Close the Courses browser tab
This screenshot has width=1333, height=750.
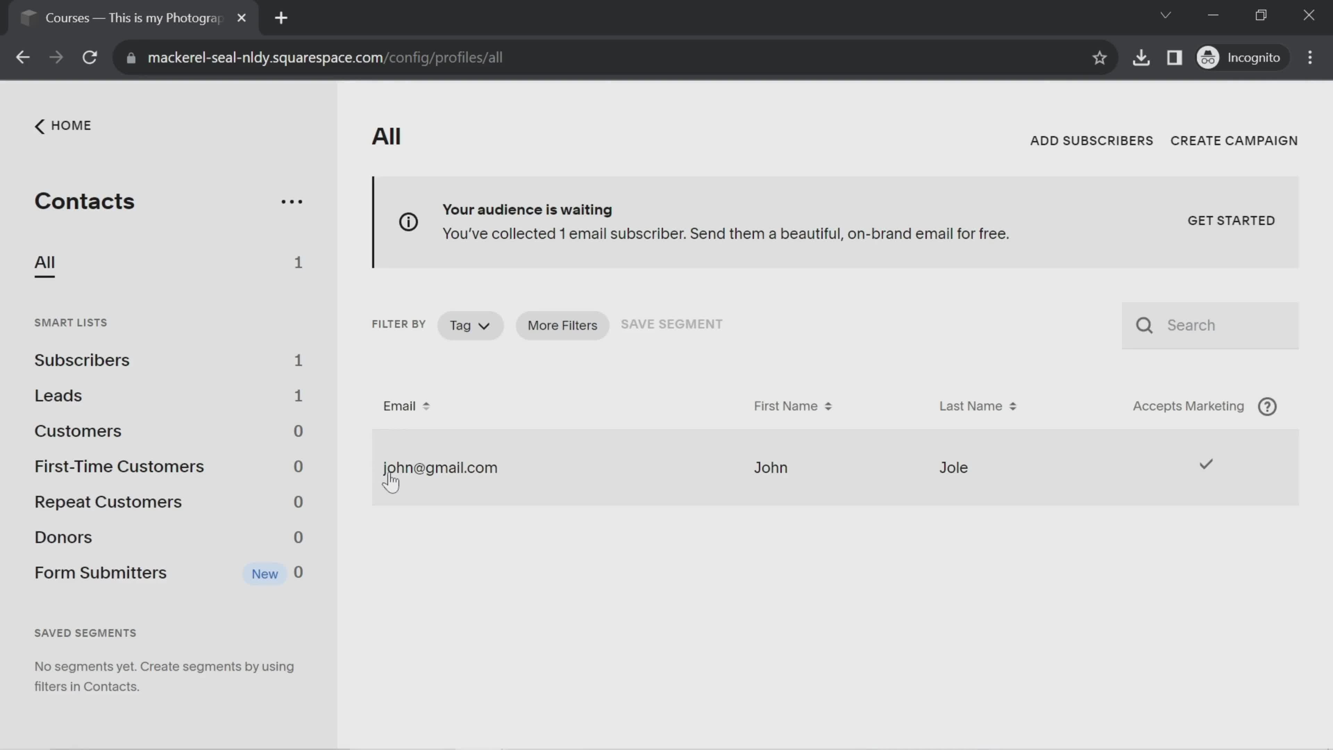tap(241, 18)
